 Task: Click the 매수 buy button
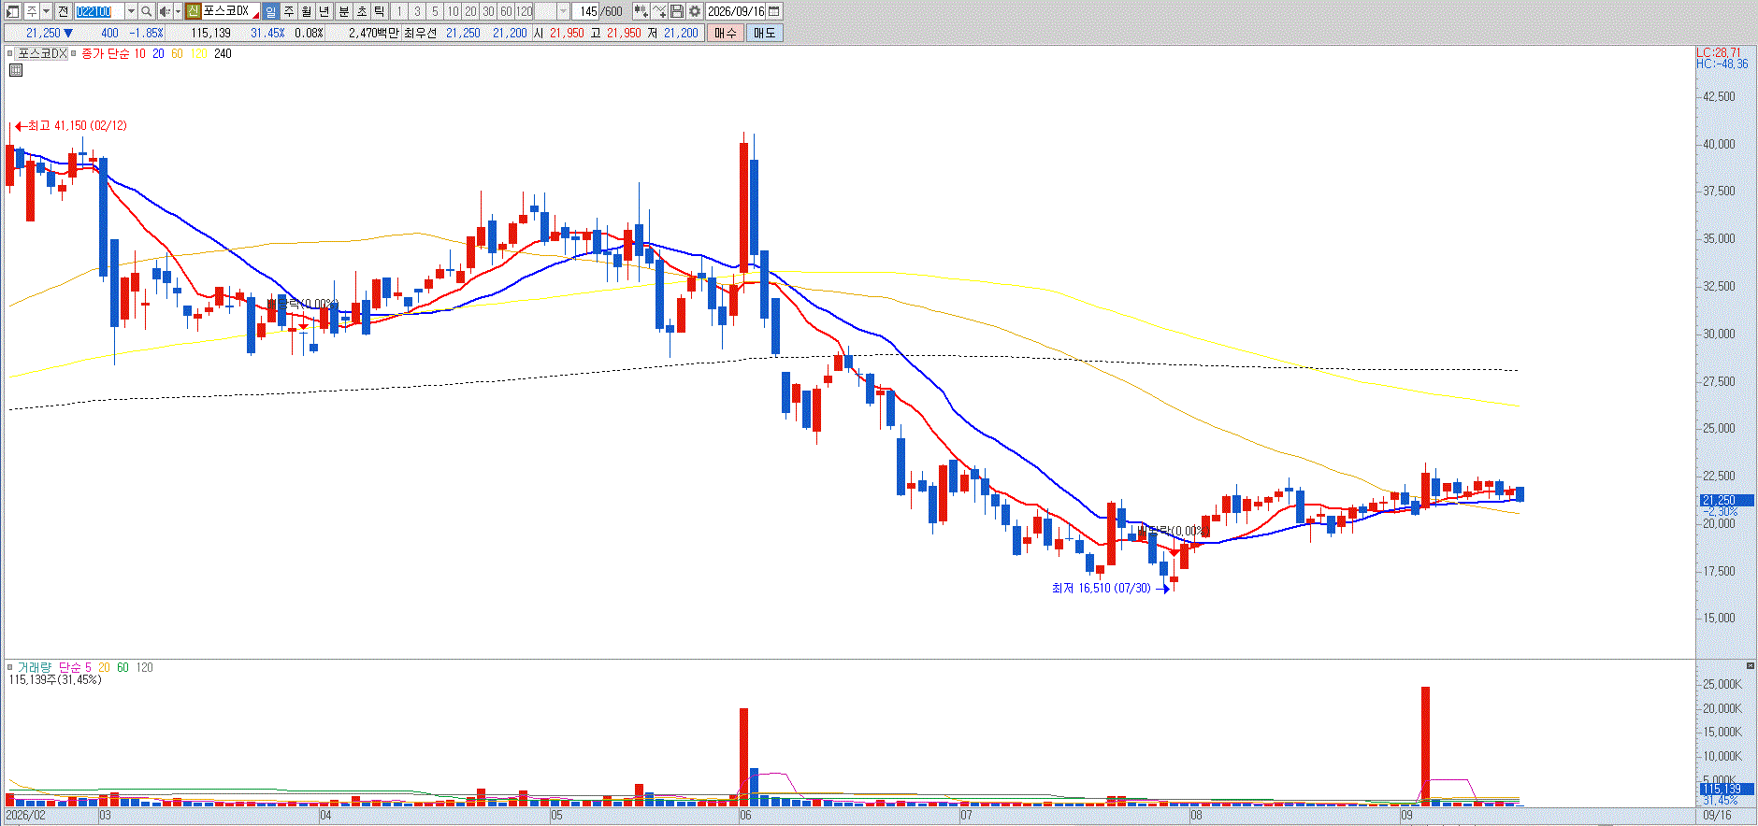(x=726, y=33)
